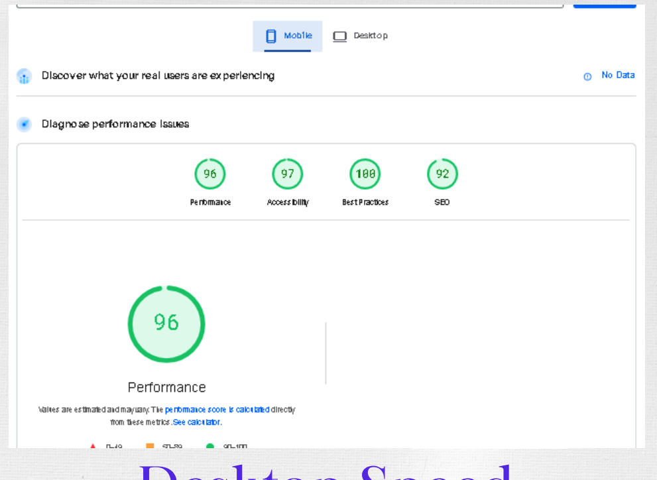Click the URL input field at top
The image size is (657, 480).
coord(289,4)
